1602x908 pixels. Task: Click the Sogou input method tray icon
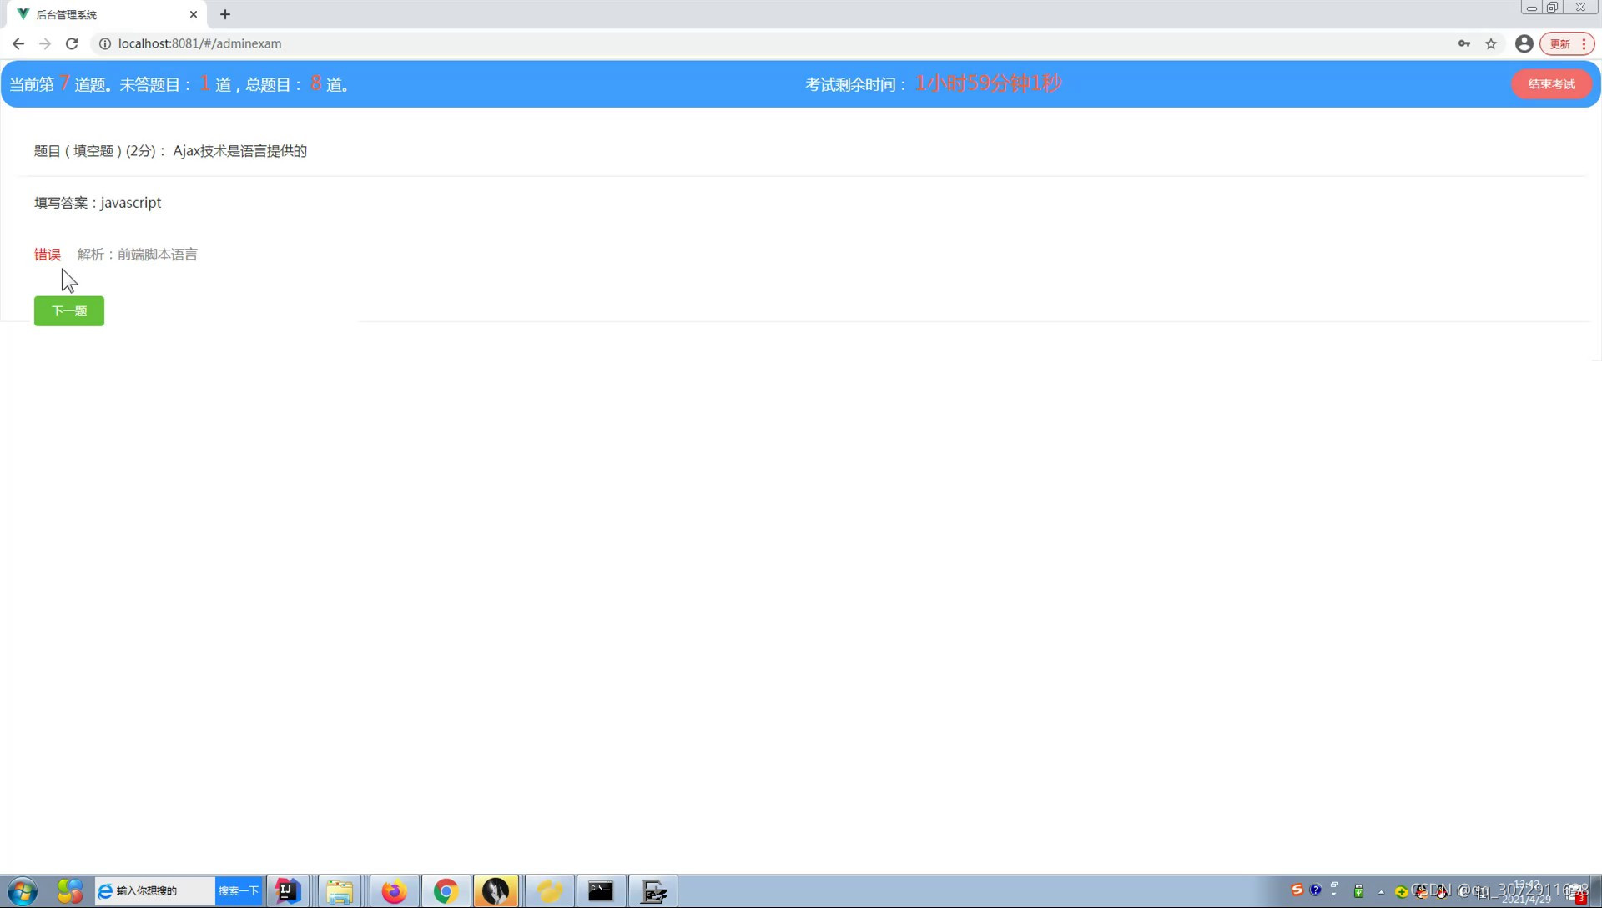pyautogui.click(x=1297, y=890)
